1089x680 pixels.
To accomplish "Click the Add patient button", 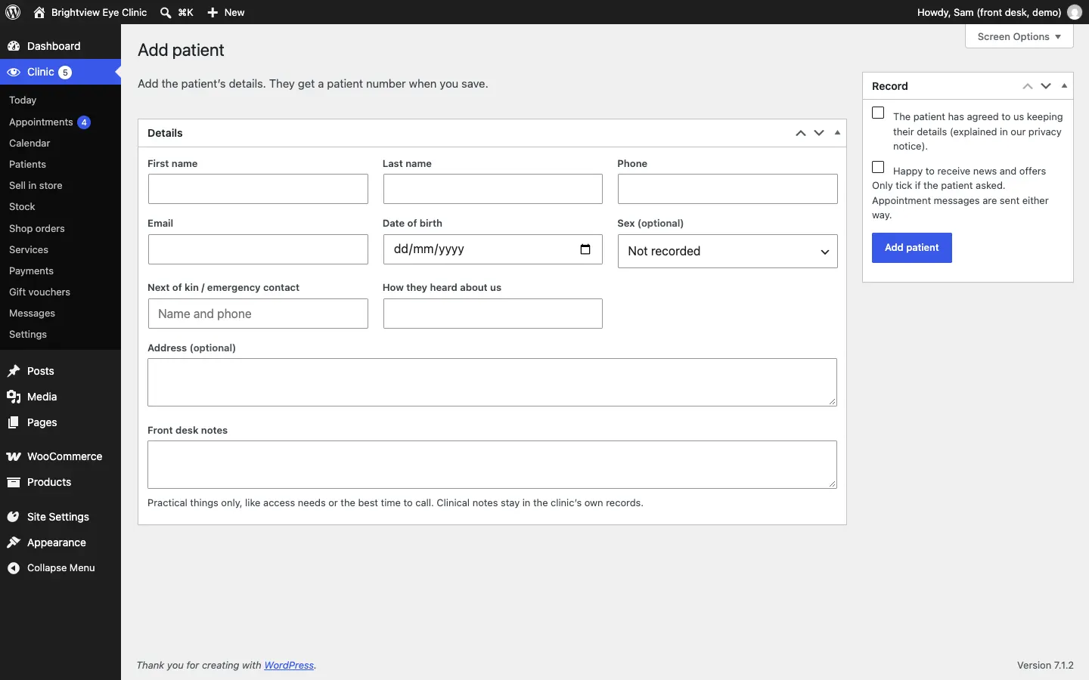I will pos(912,248).
